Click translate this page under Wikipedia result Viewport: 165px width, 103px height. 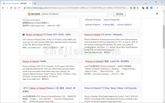(x=107, y=52)
